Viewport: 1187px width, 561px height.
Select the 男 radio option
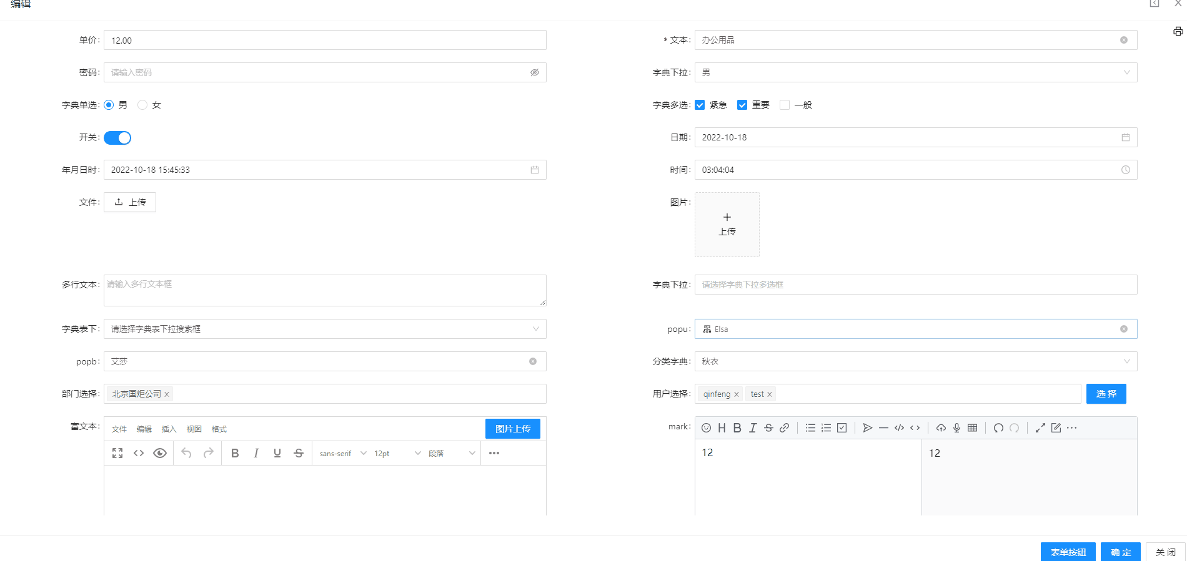[109, 105]
